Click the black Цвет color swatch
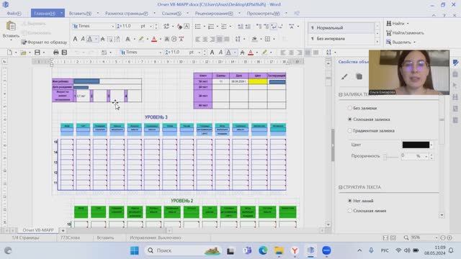The height and width of the screenshot is (259, 461). click(416, 145)
